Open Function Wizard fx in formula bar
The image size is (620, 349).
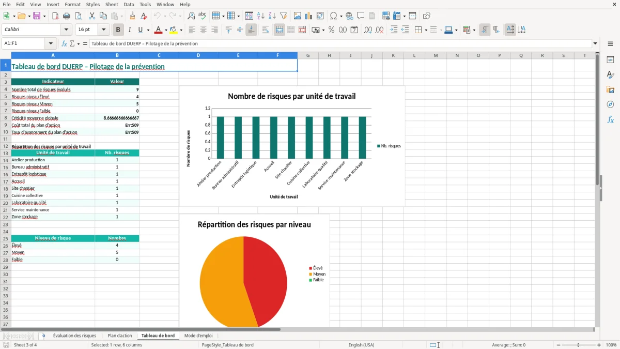pos(64,43)
